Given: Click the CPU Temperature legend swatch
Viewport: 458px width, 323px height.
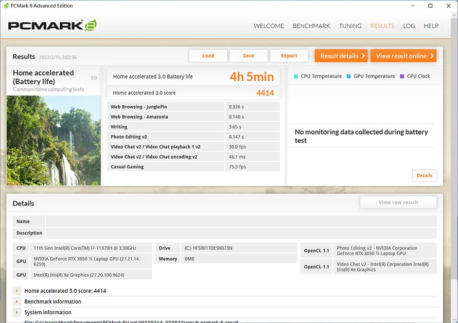Looking at the screenshot, I should (296, 77).
